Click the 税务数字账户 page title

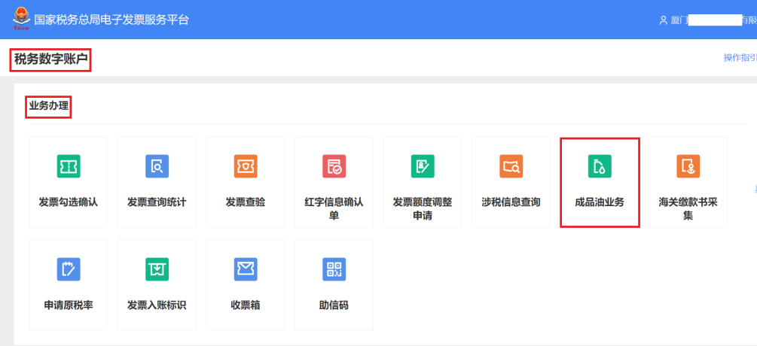coord(50,59)
